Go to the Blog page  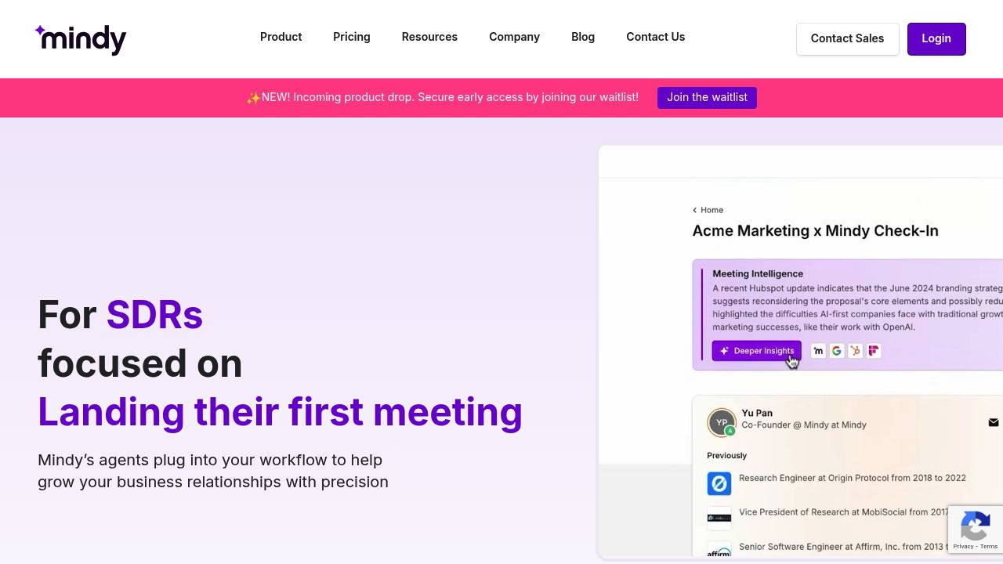pos(583,37)
